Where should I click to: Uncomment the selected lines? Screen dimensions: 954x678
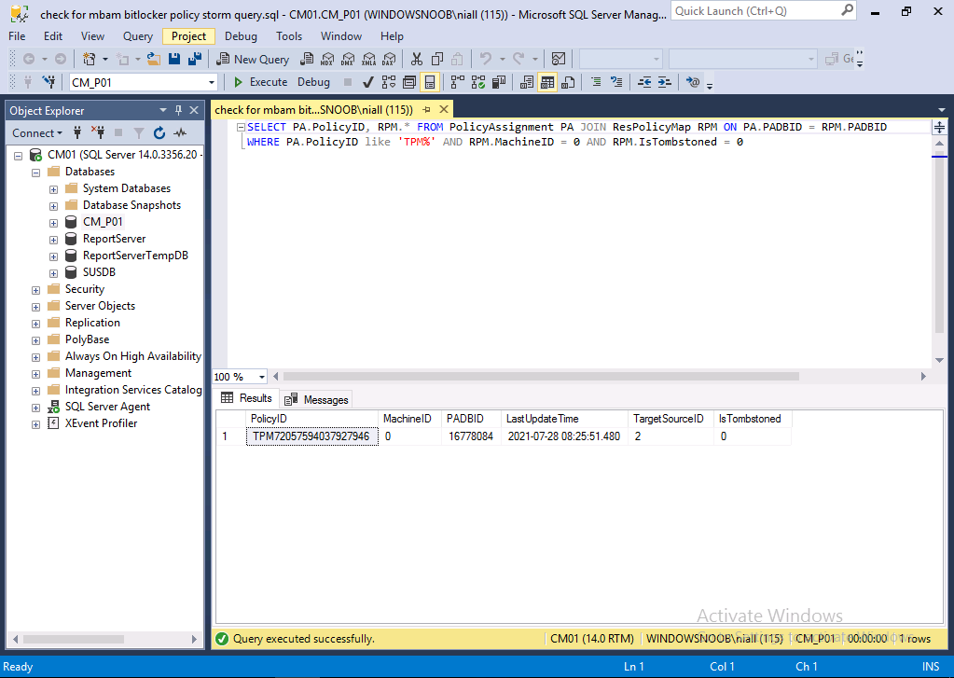(616, 81)
